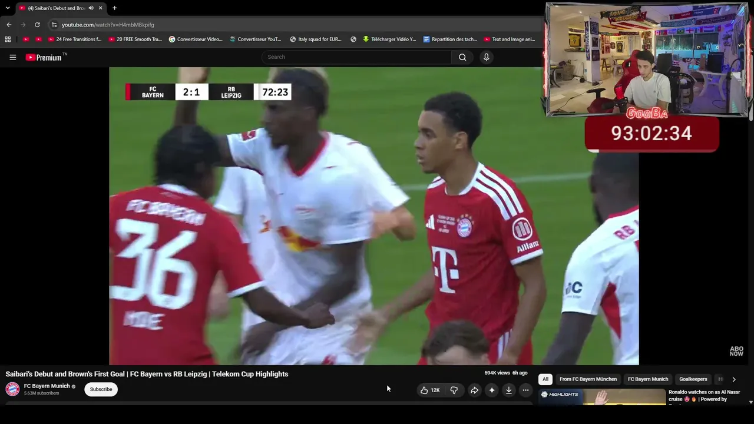The height and width of the screenshot is (424, 754).
Task: Open the '20 FREE Smooth Tra...' bookmark
Action: (x=135, y=39)
